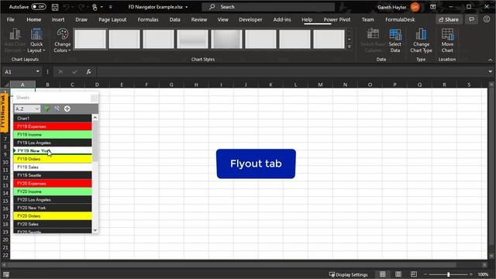
Task: Click Display Settings in status bar
Action: point(349,274)
